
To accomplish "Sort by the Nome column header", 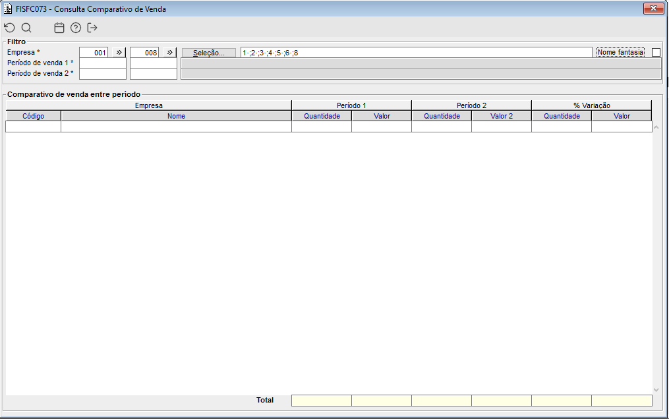I will pos(176,116).
